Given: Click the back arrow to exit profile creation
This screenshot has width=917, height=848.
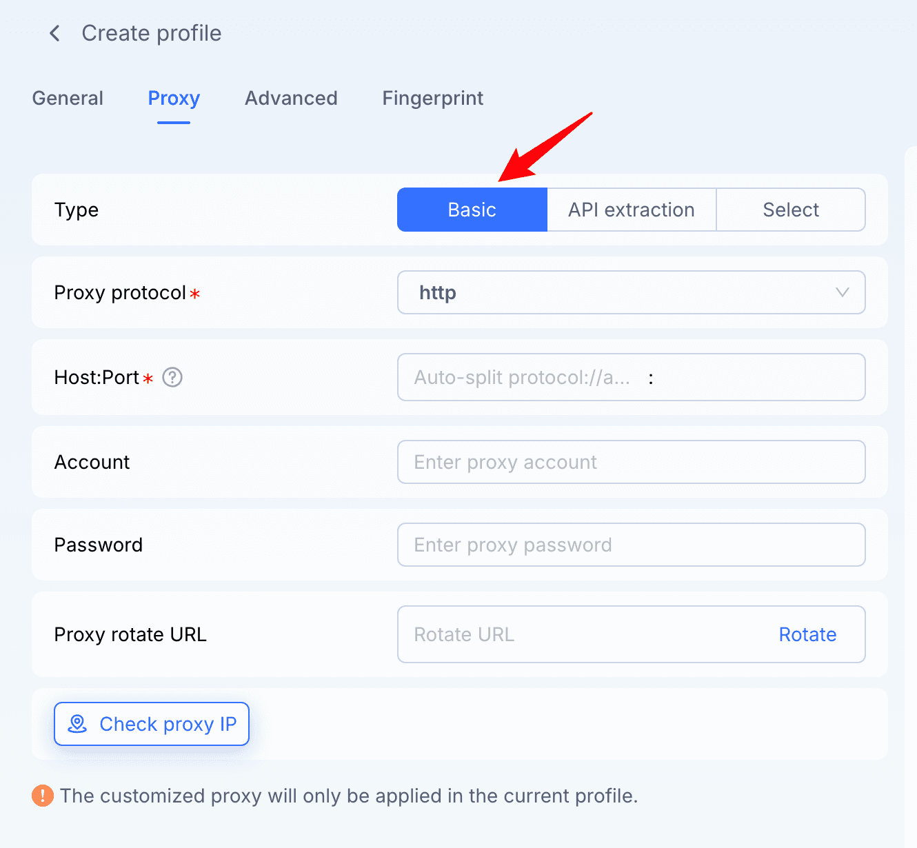Looking at the screenshot, I should point(54,33).
